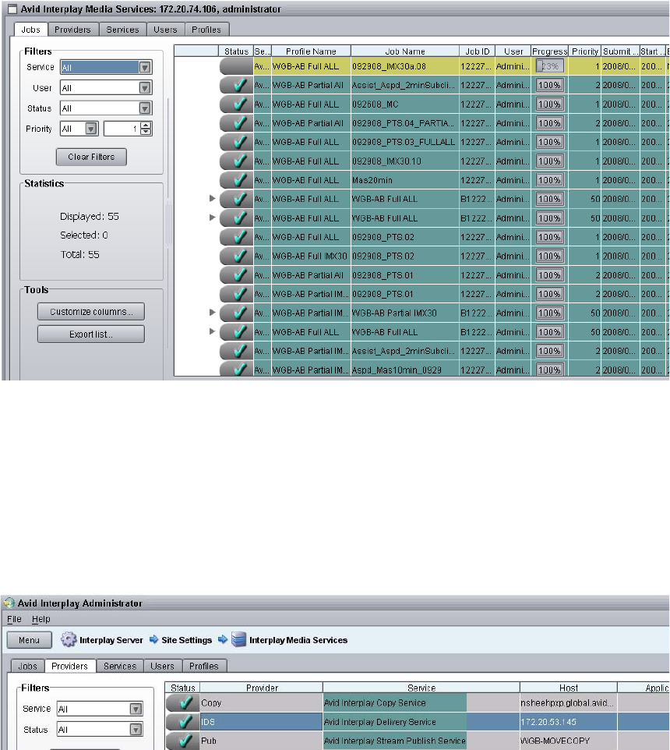
Task: Click Clear Filters button
Action: (x=91, y=157)
